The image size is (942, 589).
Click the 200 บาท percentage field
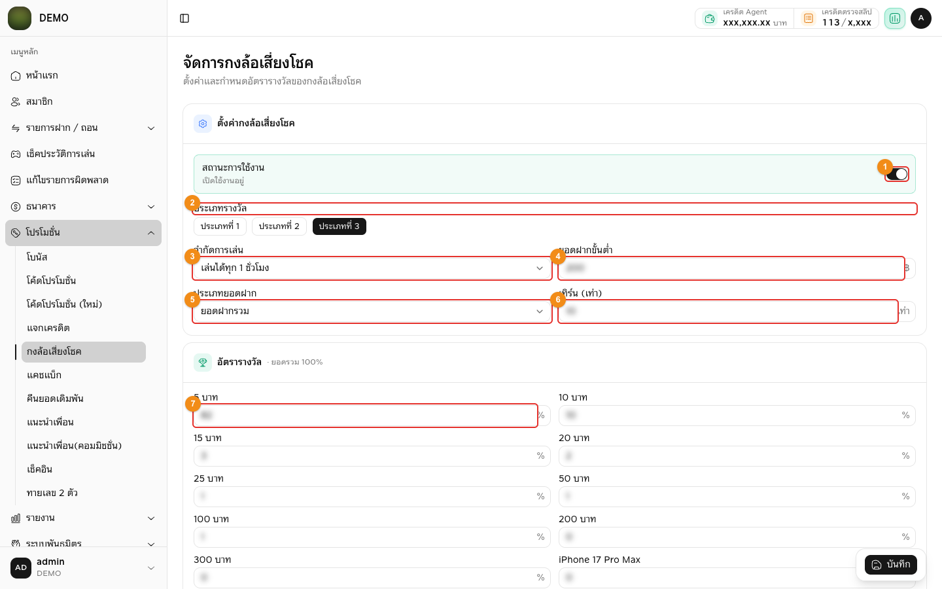[x=737, y=537]
